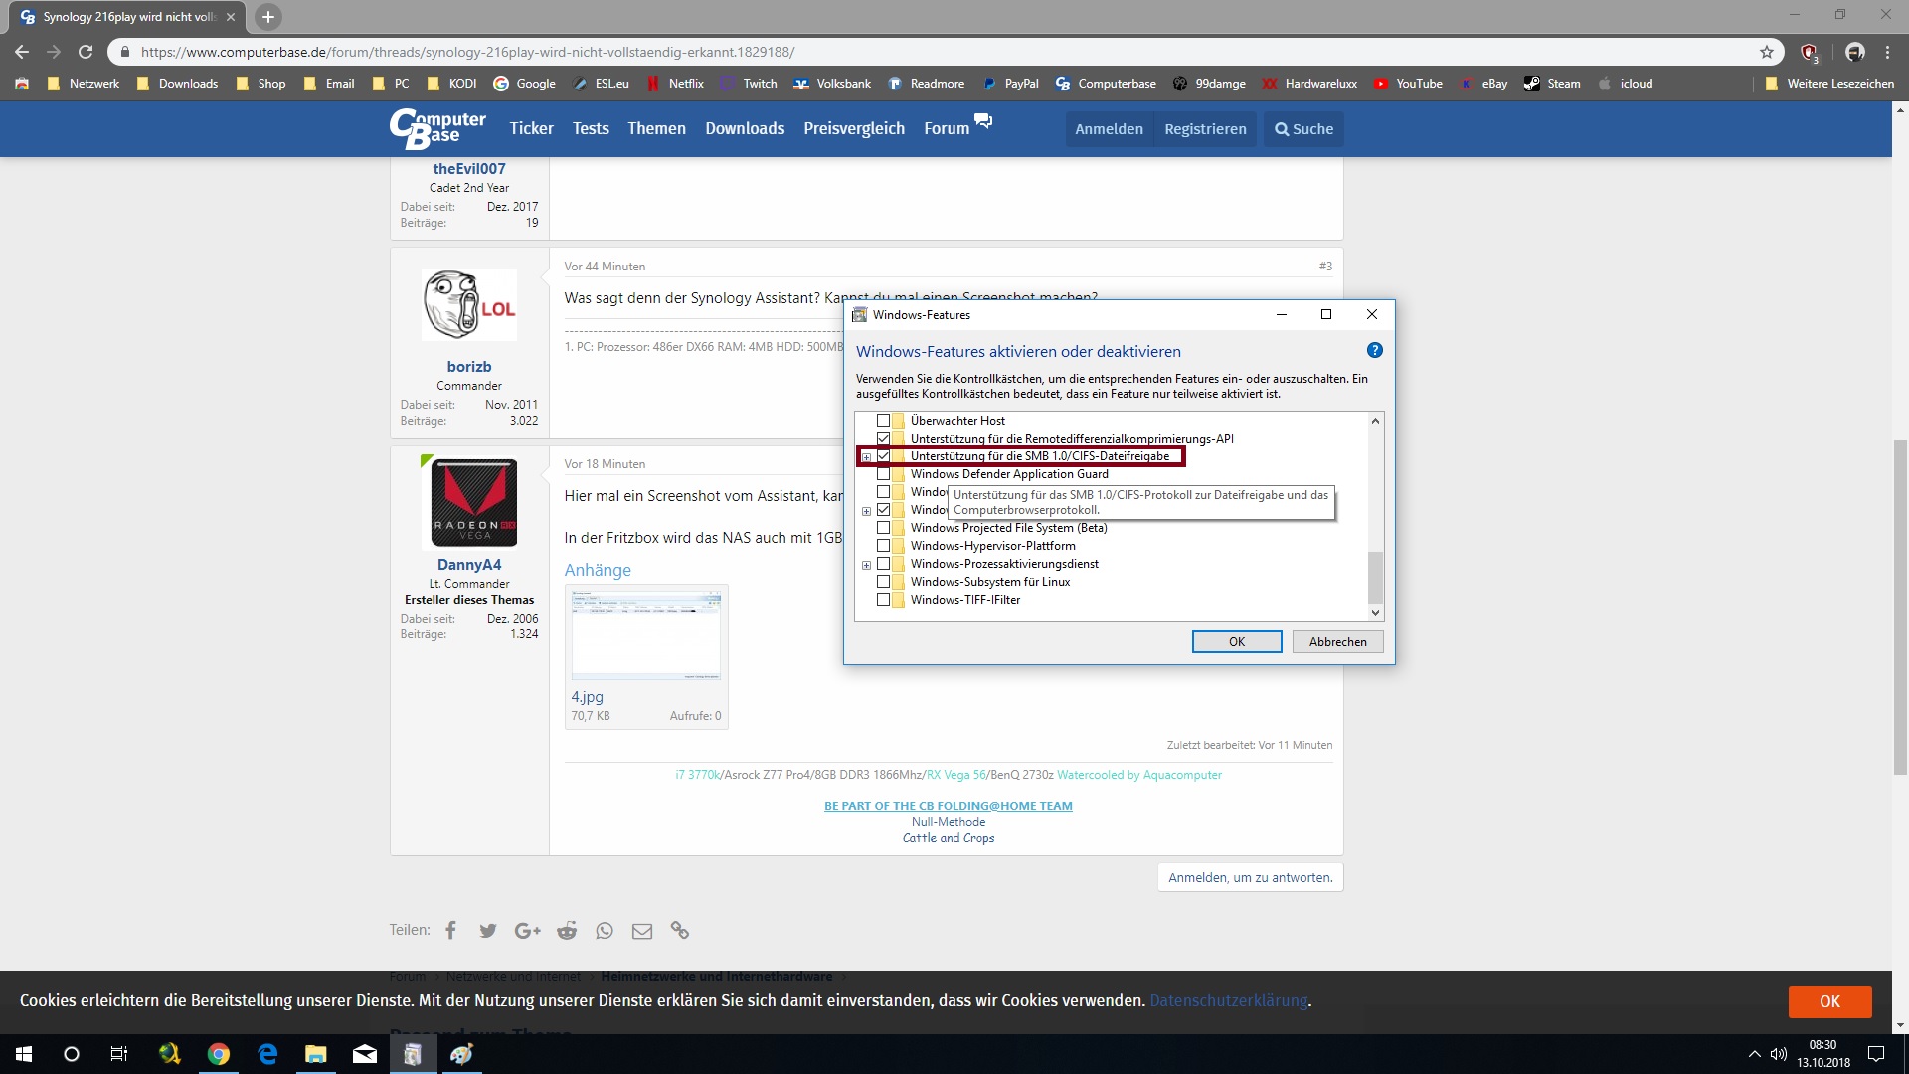Open the Mail app in the taskbar
The width and height of the screenshot is (1909, 1074).
click(x=365, y=1054)
